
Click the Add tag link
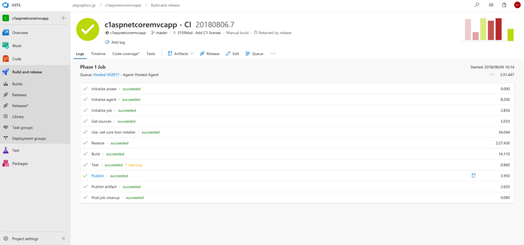[115, 42]
